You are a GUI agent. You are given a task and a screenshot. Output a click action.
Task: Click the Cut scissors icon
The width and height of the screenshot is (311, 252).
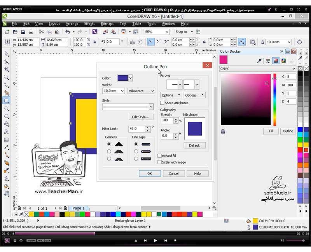tap(41, 32)
